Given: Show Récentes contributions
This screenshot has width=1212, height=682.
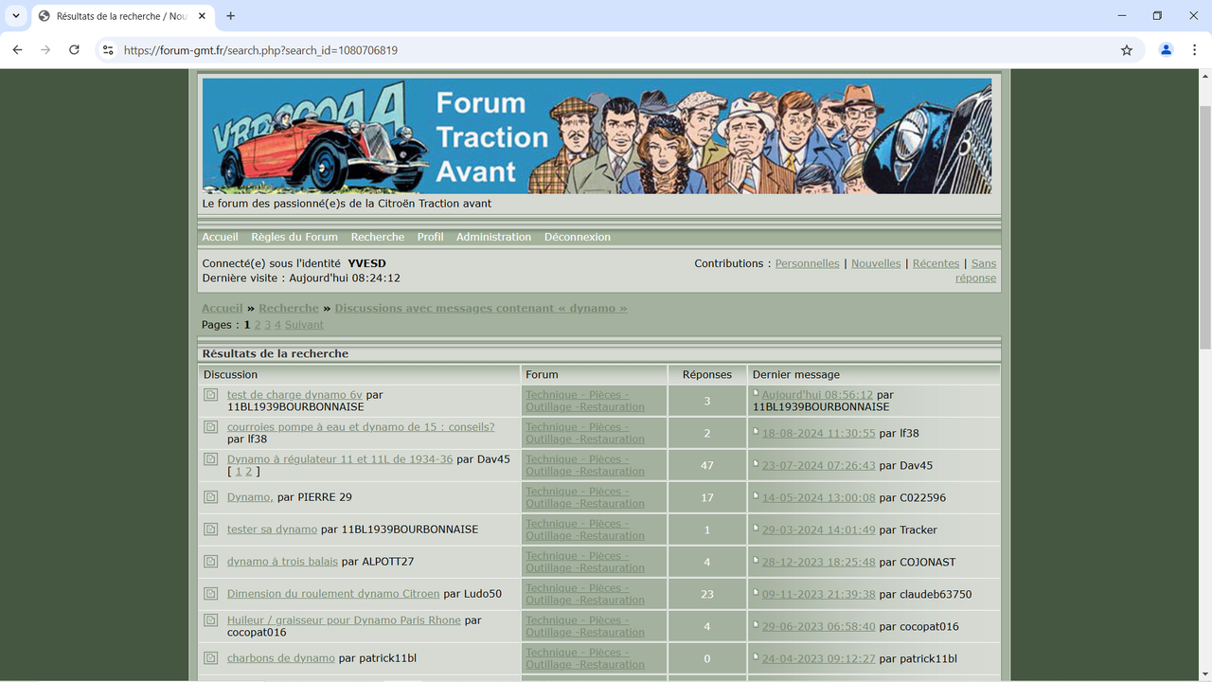Looking at the screenshot, I should point(936,263).
